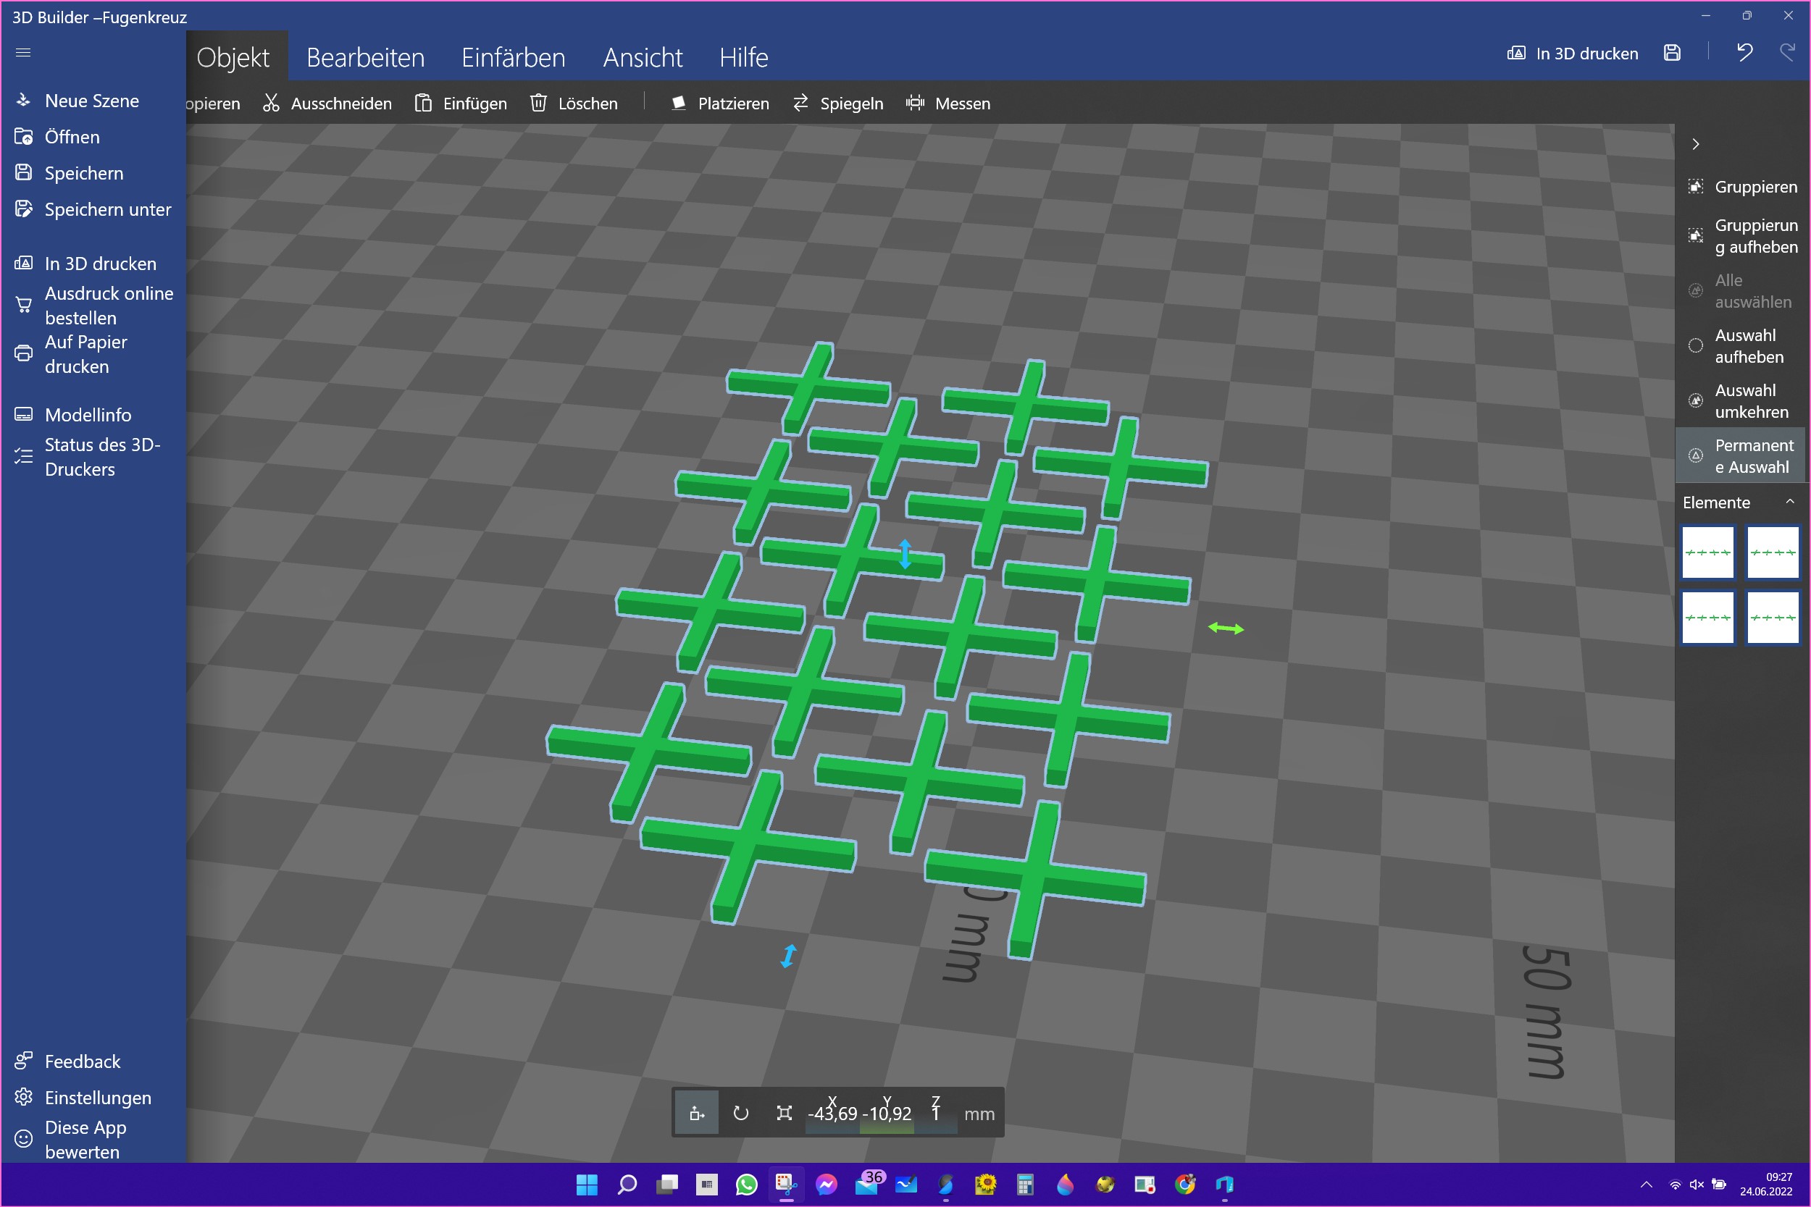Screen dimensions: 1811x1207
Task: Click In 3D drucken in the title bar
Action: point(1572,53)
